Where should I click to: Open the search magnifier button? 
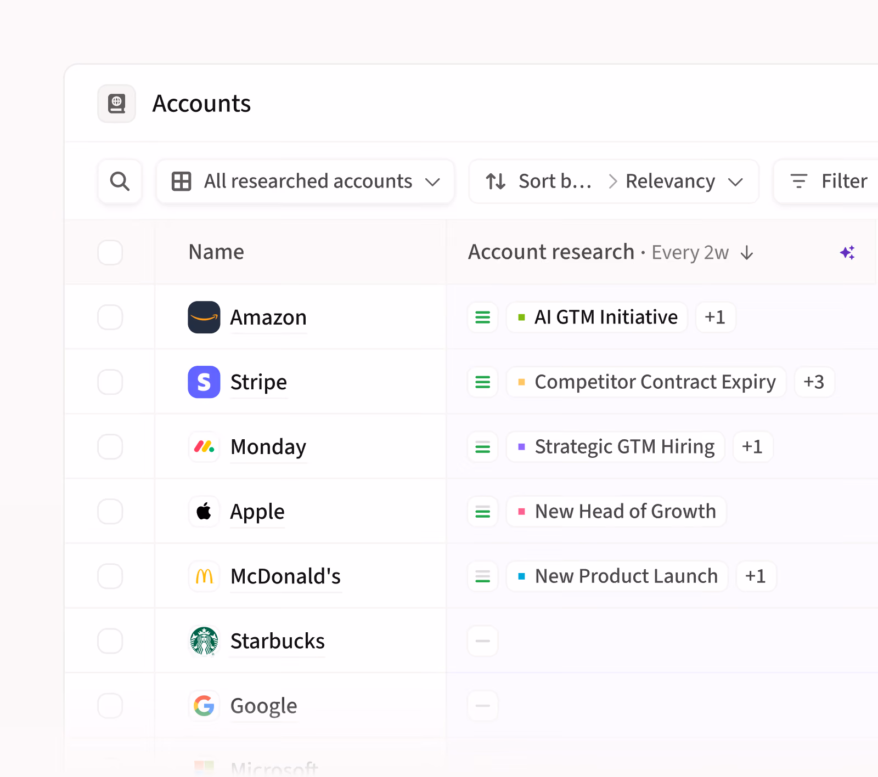click(x=120, y=182)
